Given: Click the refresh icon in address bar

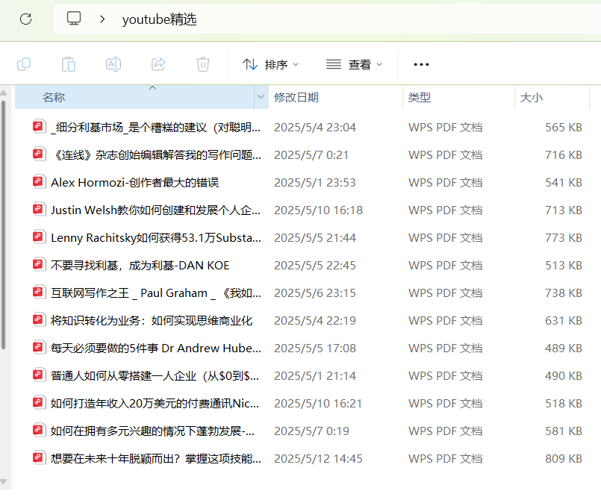Looking at the screenshot, I should click(x=26, y=19).
